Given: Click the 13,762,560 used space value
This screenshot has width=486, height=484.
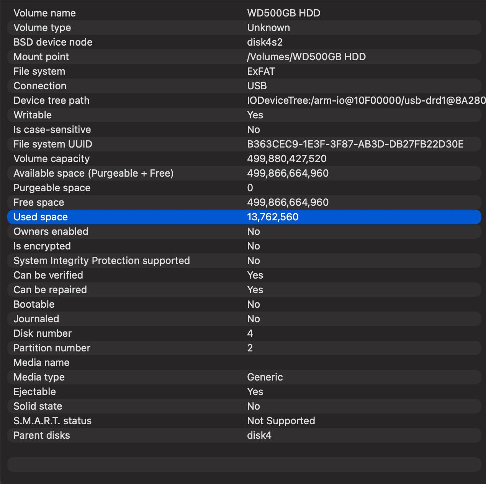Looking at the screenshot, I should coord(273,217).
